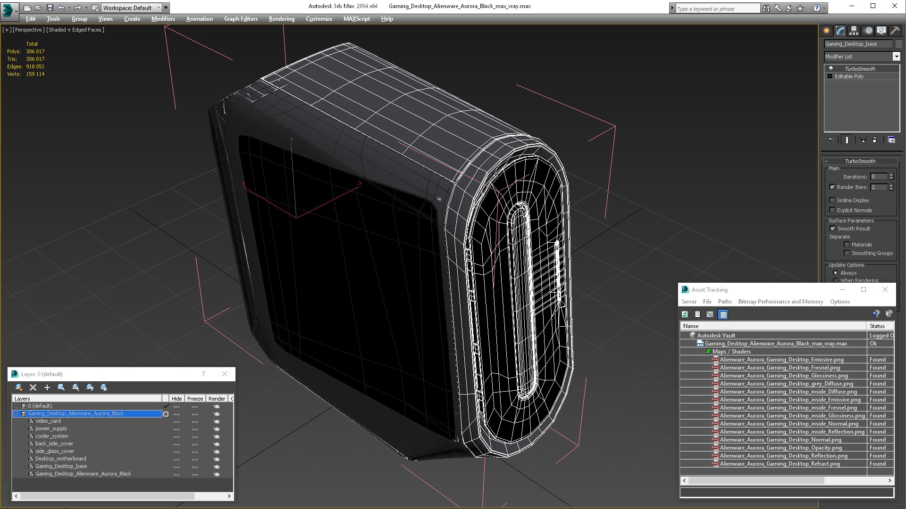The image size is (906, 509).
Task: Click Create New Layer icon
Action: click(x=19, y=387)
